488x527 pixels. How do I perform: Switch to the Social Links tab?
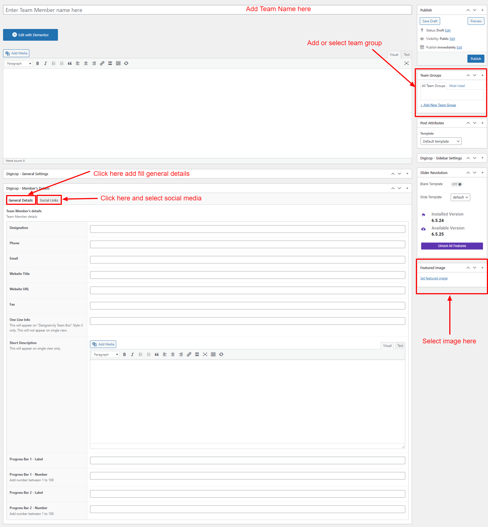coord(49,200)
